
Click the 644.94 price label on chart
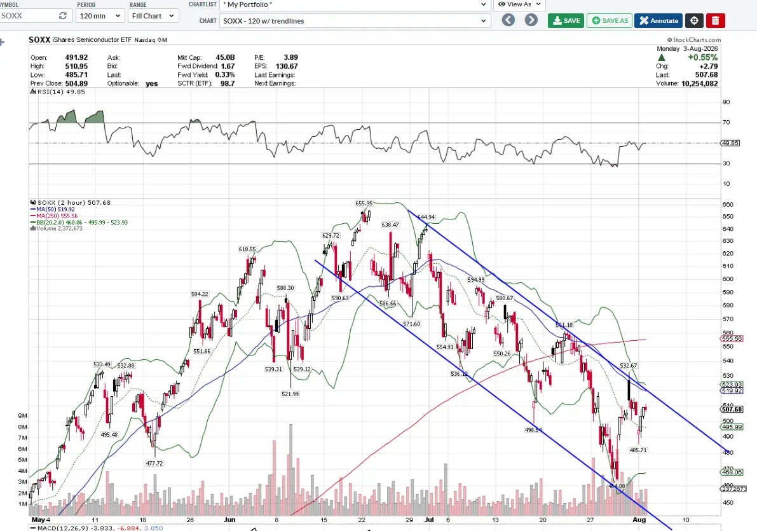pos(426,217)
